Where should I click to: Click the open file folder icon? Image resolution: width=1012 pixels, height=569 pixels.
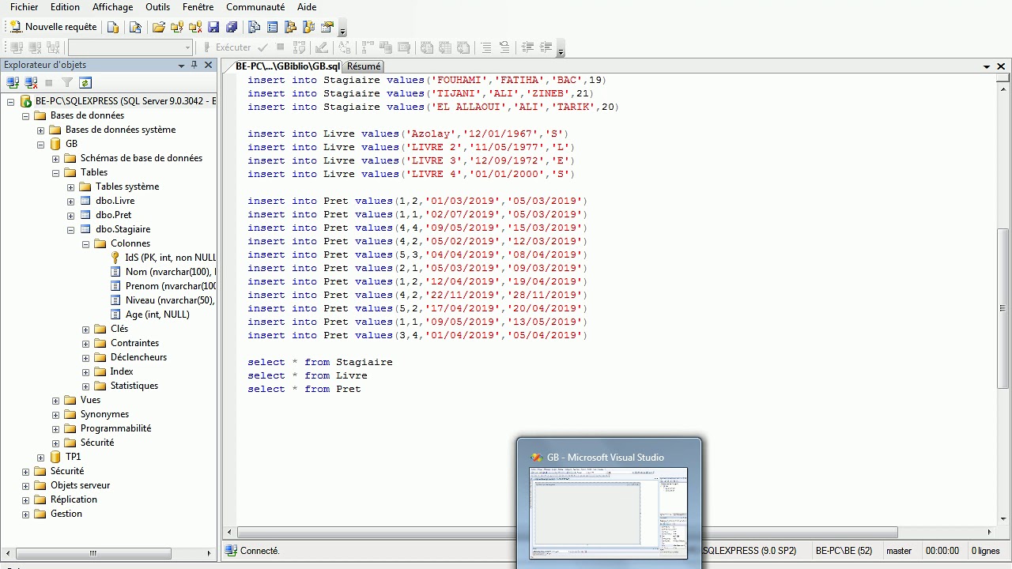tap(159, 27)
